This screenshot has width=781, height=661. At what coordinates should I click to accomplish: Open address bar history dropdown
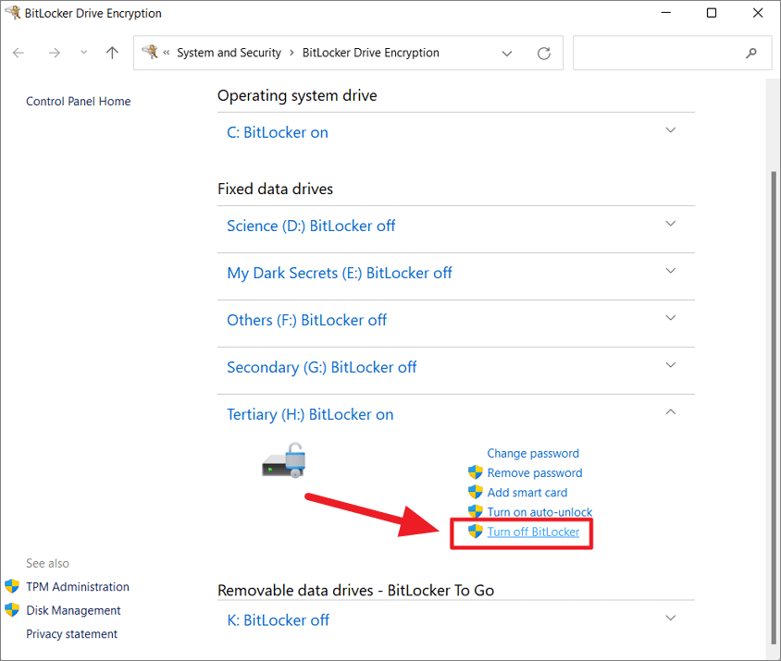pyautogui.click(x=506, y=54)
